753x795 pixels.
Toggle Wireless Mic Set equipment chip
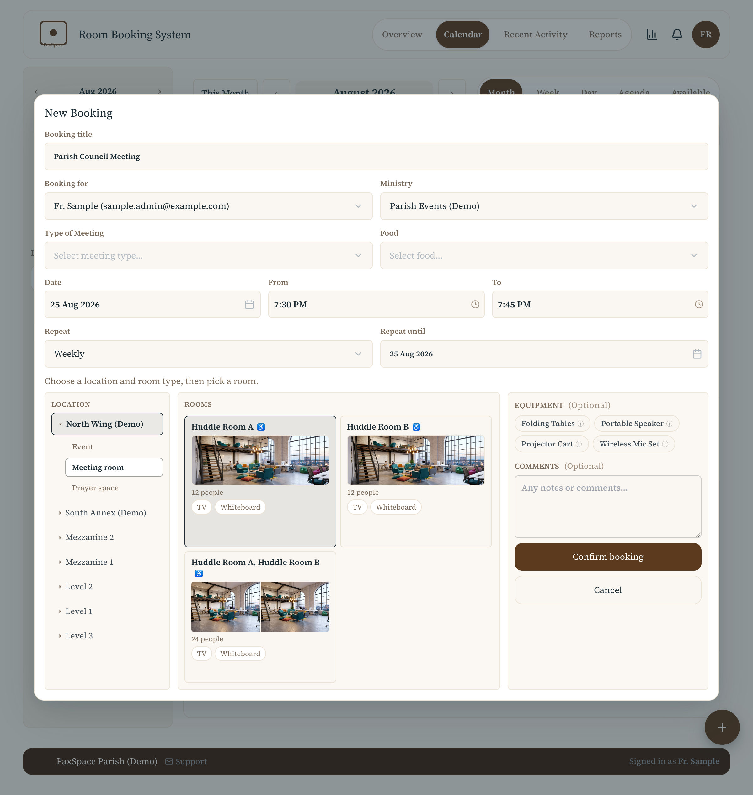[633, 444]
